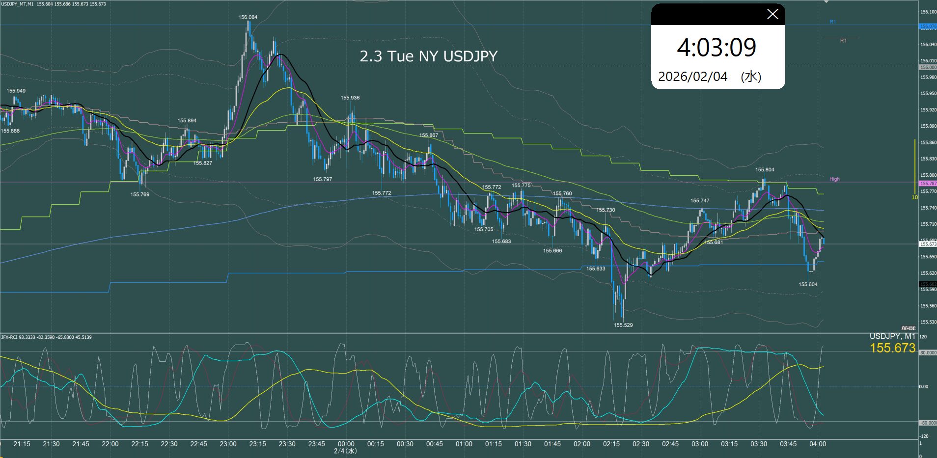937x458 pixels.
Task: Select the blue R1 resistance line label
Action: (832, 22)
